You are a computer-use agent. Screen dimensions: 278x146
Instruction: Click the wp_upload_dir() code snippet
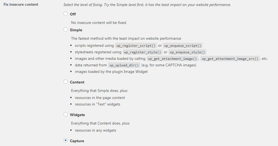[124, 65]
